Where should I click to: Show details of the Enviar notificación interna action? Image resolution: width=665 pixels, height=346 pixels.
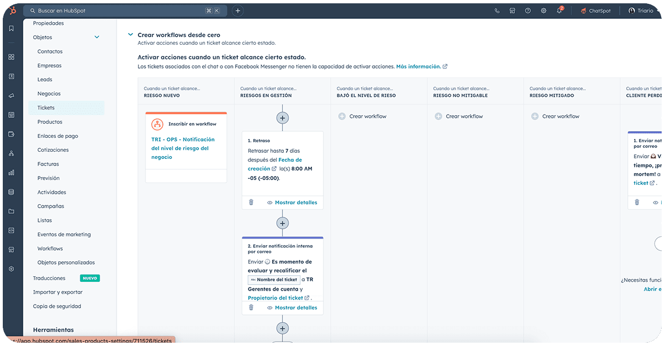pyautogui.click(x=292, y=308)
